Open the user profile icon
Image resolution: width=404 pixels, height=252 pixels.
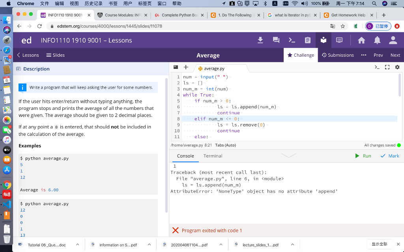(393, 40)
